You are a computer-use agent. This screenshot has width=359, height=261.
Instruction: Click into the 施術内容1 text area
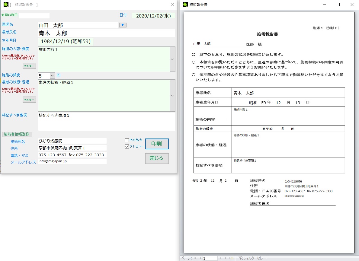[x=104, y=59]
